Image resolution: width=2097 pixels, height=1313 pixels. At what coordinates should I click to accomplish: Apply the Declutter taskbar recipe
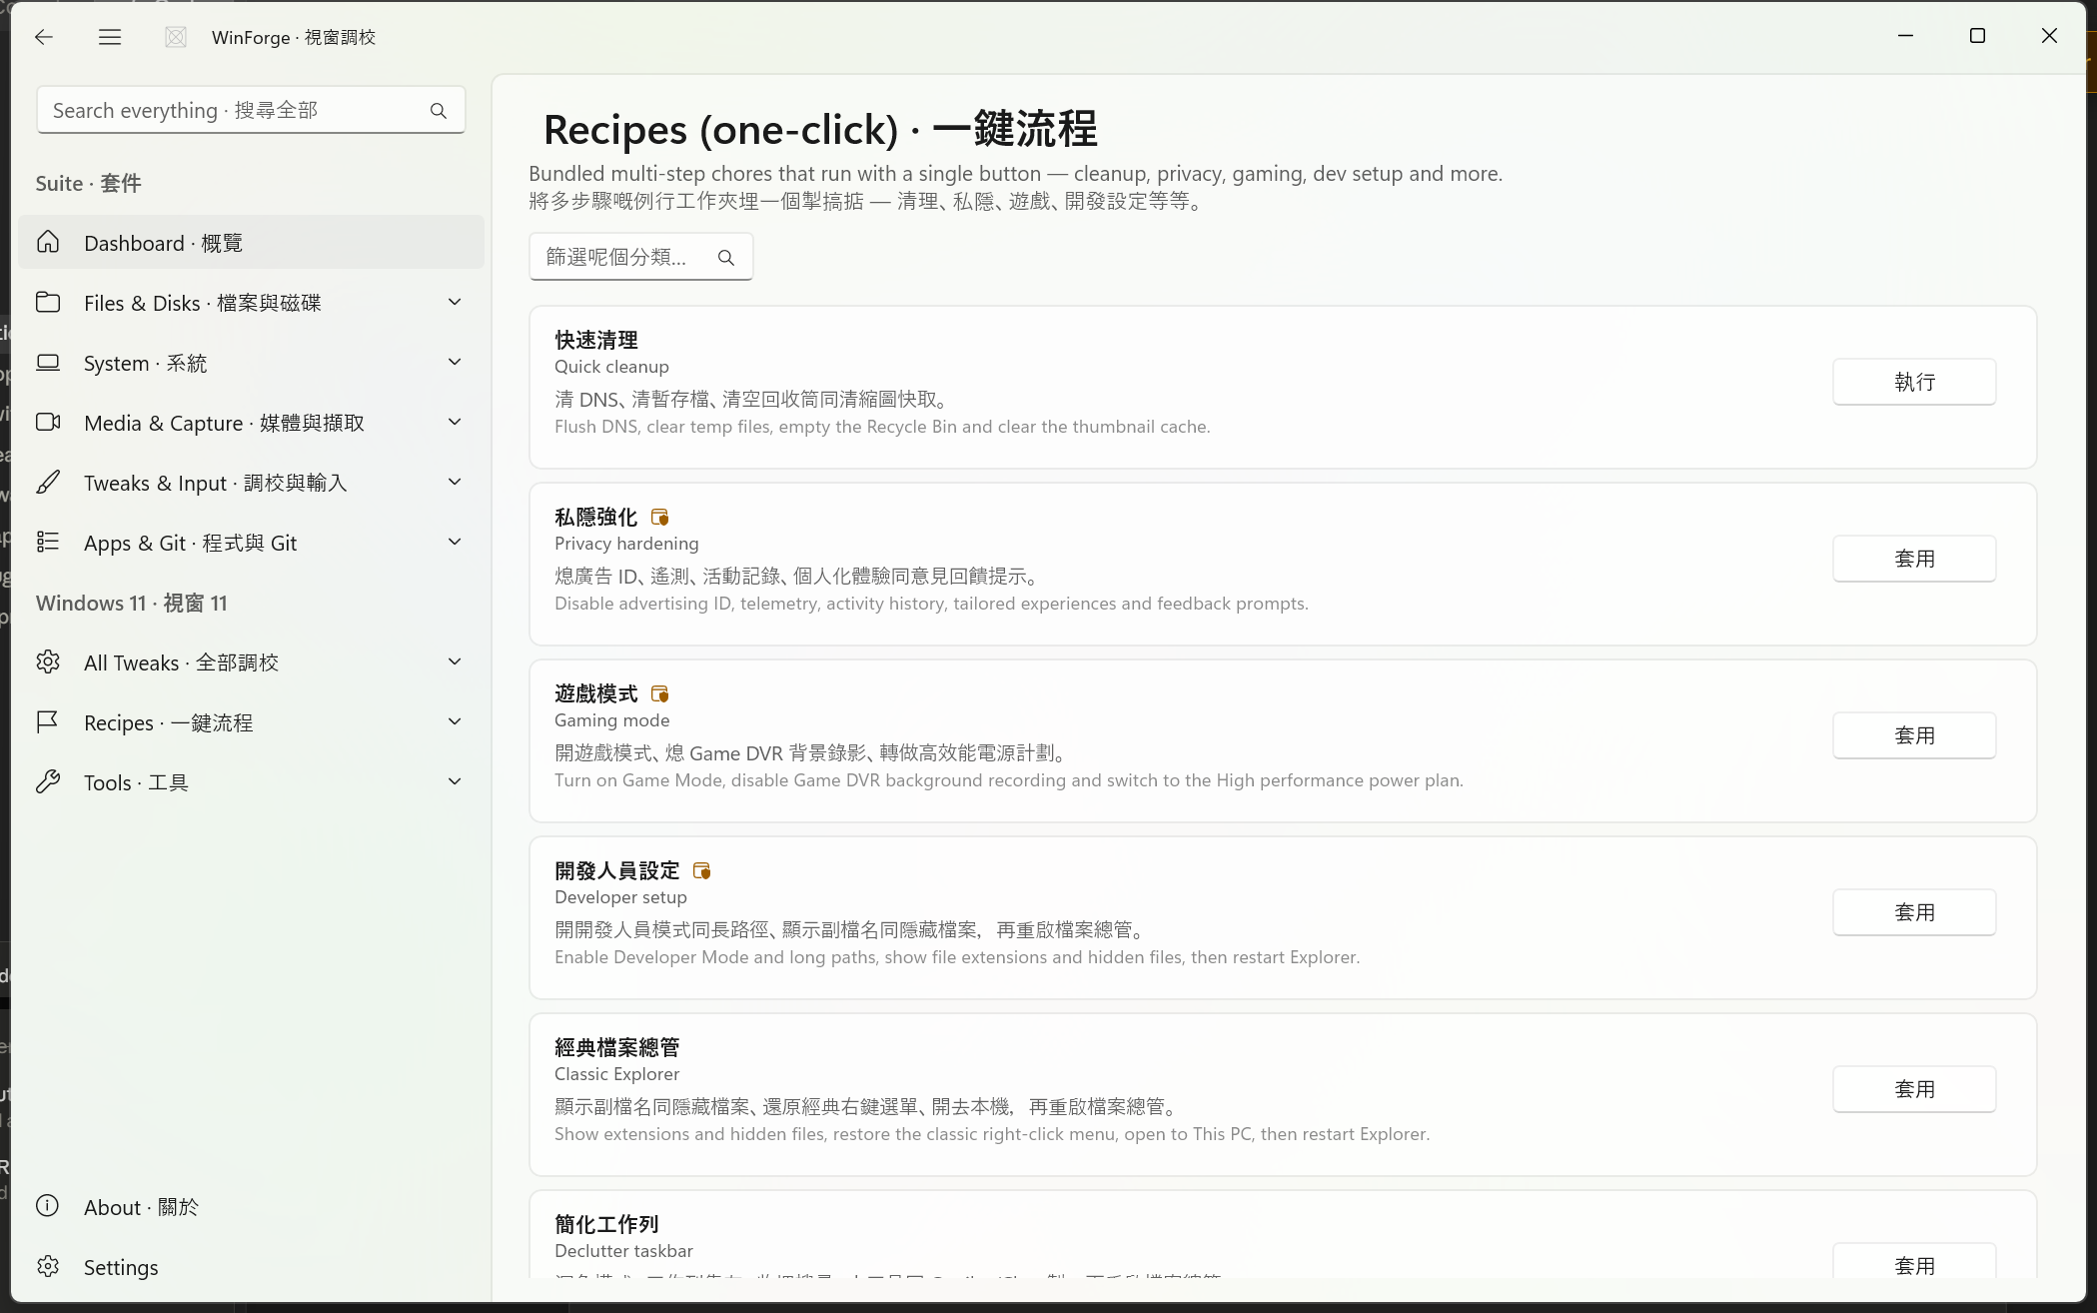coord(1914,1261)
